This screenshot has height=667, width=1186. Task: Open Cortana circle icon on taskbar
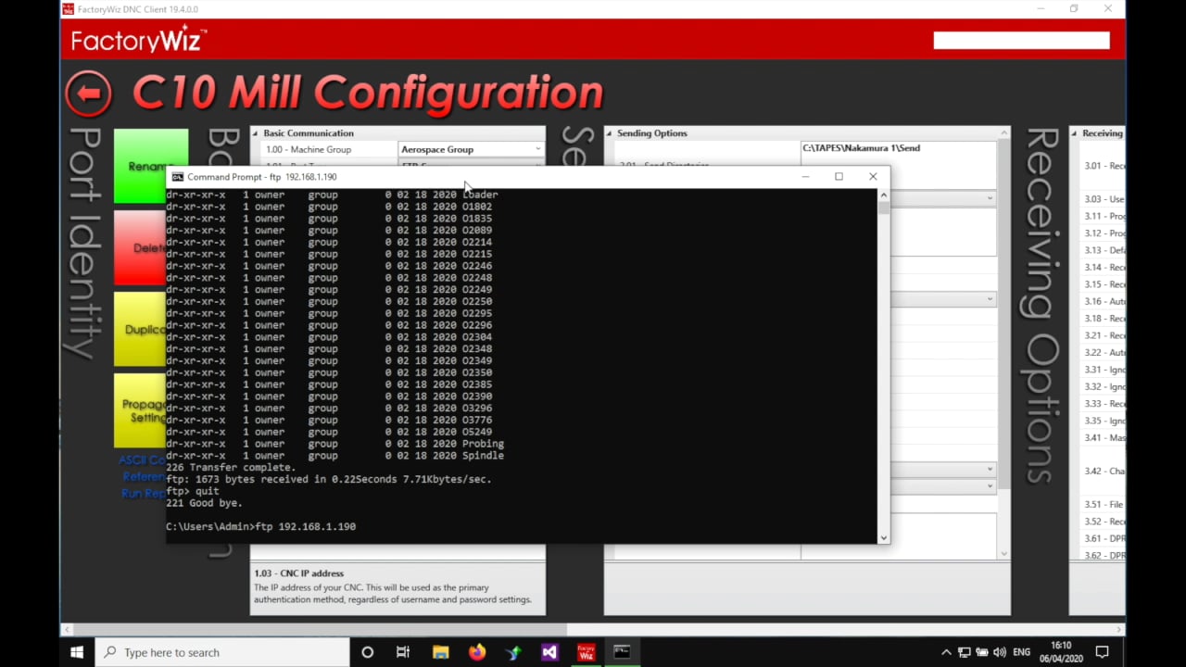point(367,652)
